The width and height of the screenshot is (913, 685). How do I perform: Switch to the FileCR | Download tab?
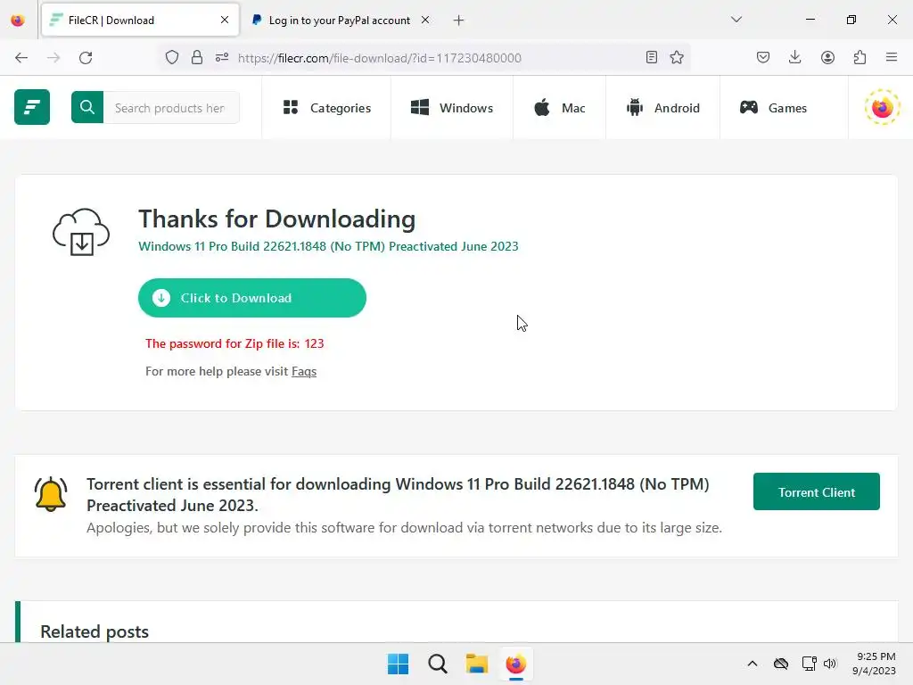click(x=140, y=21)
